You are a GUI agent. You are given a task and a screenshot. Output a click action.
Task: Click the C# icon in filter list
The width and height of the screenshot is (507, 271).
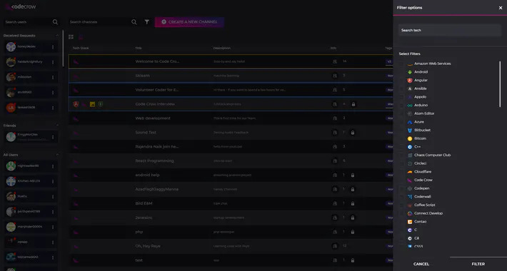tap(410, 238)
